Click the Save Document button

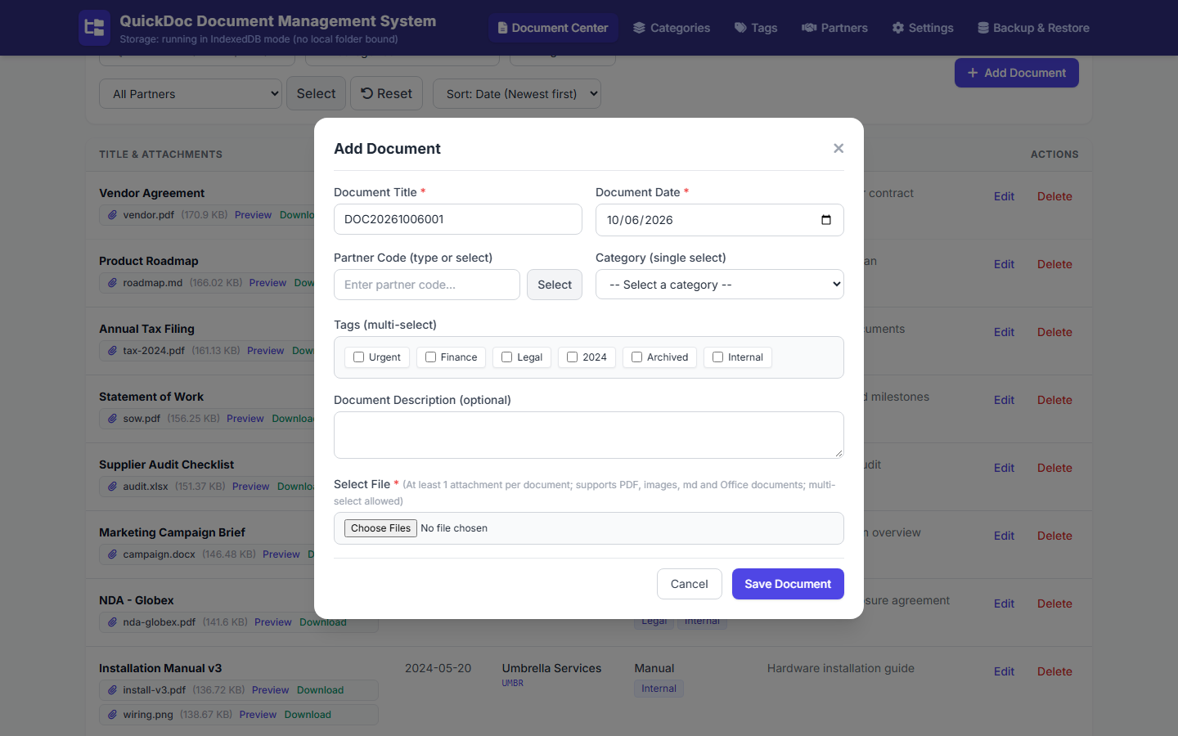(788, 584)
